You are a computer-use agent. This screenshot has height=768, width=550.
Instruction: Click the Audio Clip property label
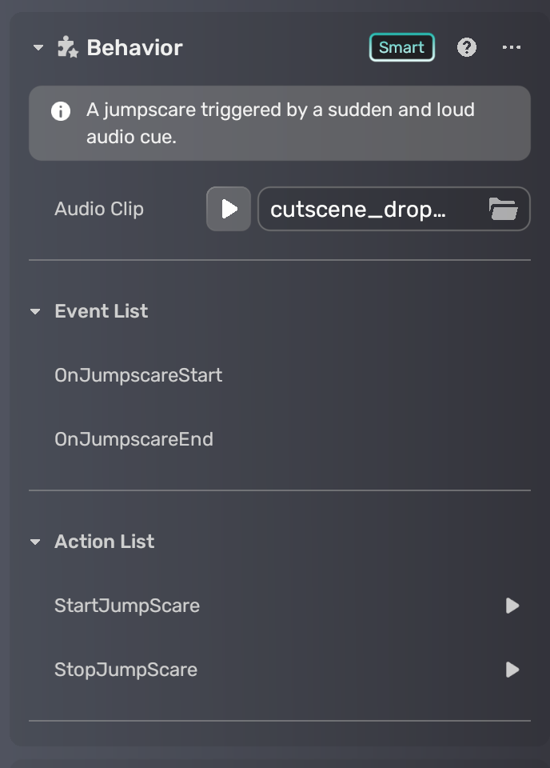pyautogui.click(x=99, y=210)
